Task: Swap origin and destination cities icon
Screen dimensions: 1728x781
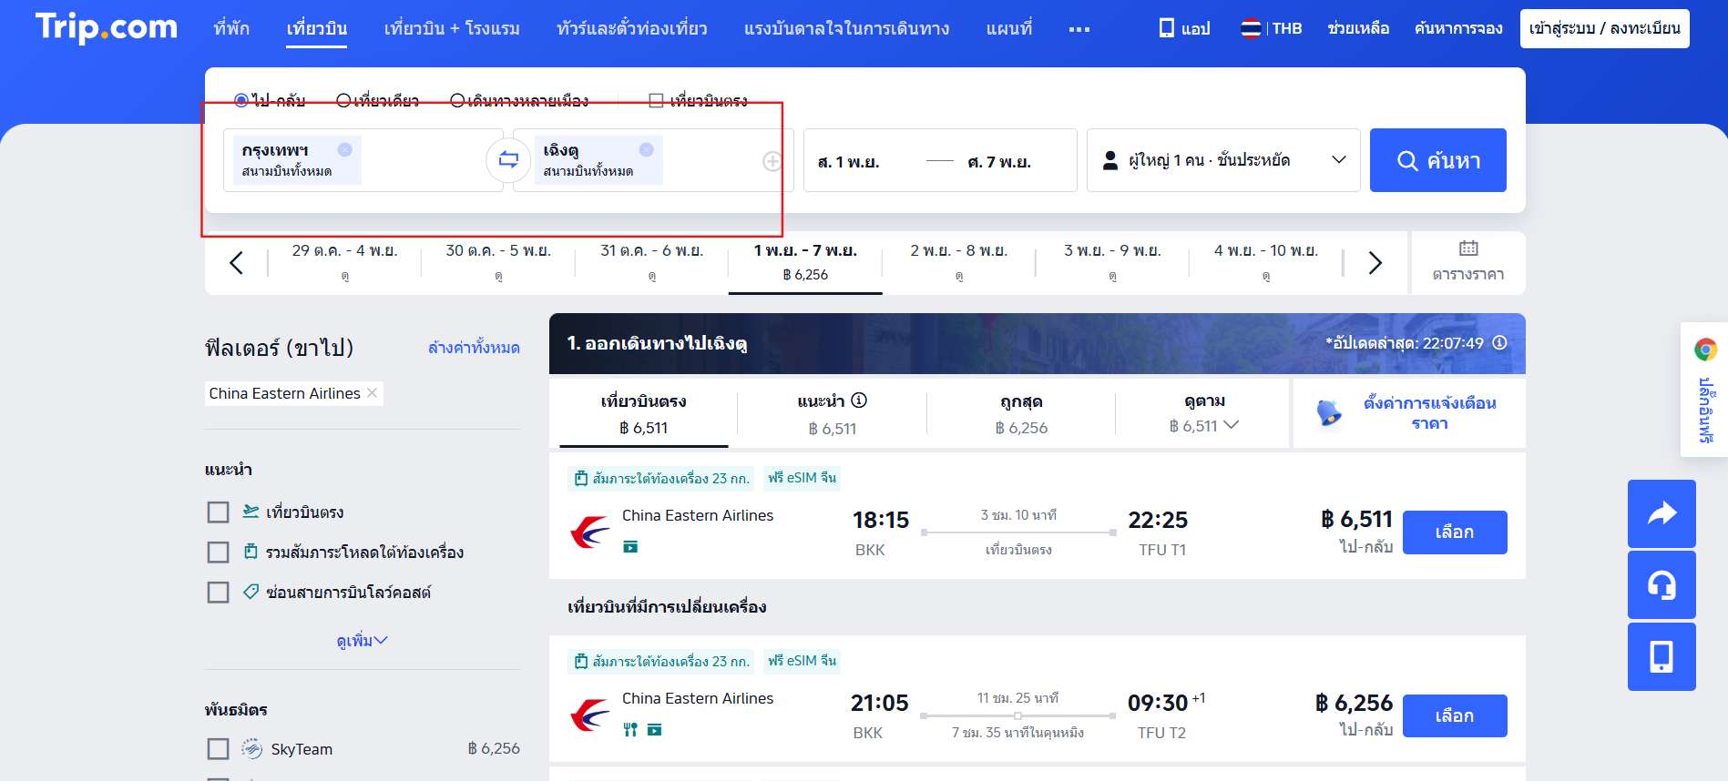Action: coord(508,160)
